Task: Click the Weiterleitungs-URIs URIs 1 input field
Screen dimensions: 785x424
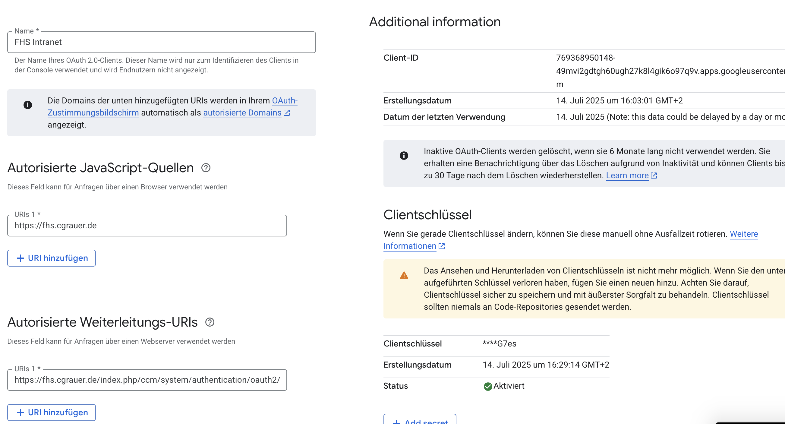Action: click(147, 380)
